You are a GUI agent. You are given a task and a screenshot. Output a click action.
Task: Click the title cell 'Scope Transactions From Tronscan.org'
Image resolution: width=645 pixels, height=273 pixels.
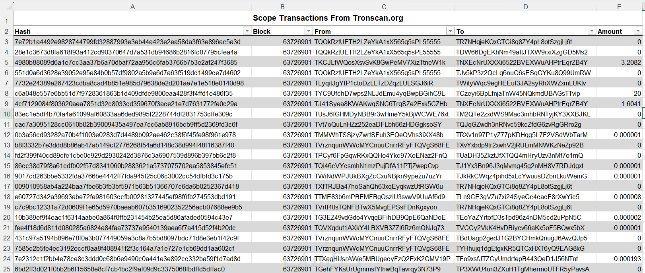coord(328,18)
